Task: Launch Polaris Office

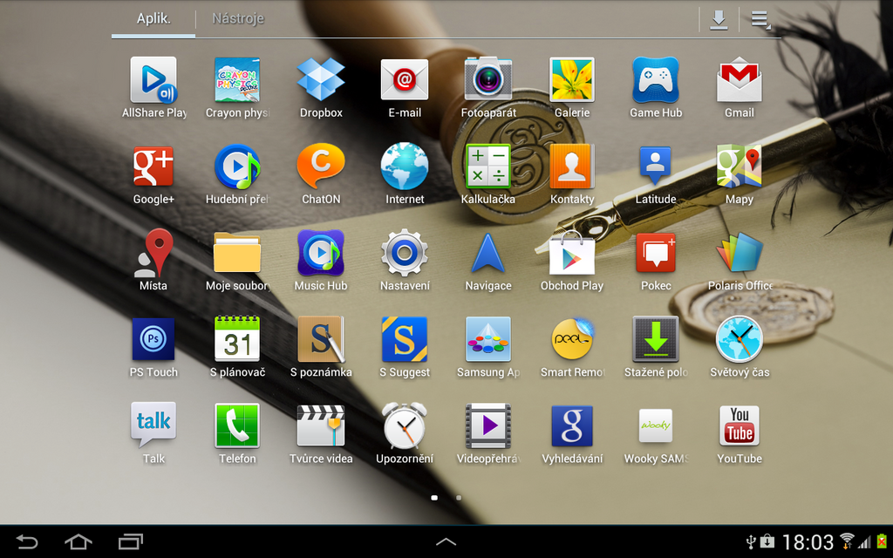Action: point(740,253)
